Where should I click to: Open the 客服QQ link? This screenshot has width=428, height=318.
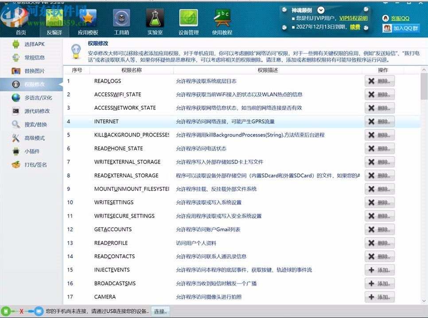(400, 18)
